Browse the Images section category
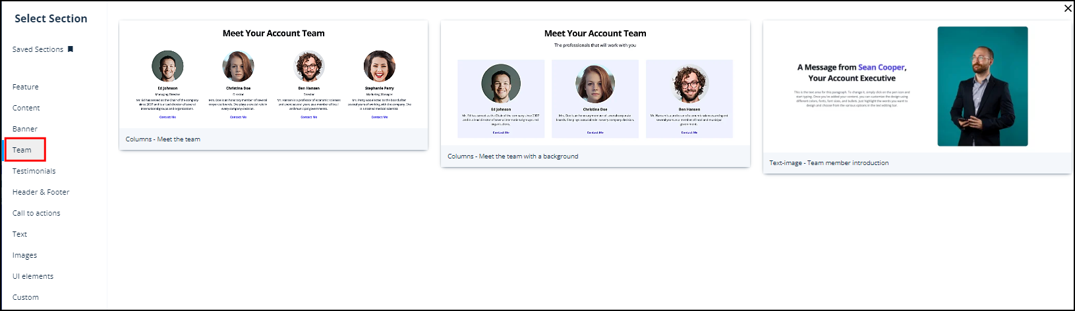The width and height of the screenshot is (1075, 311). click(25, 255)
